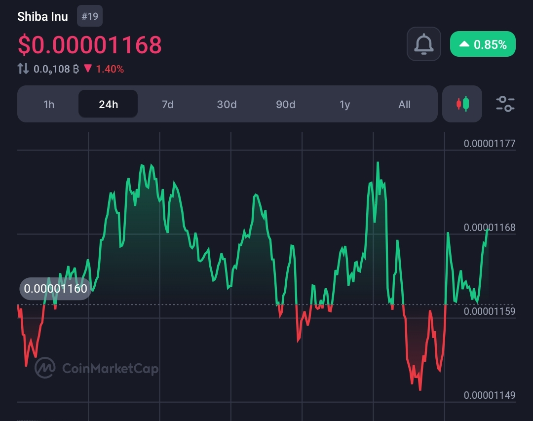Click the 0.00001168 y-axis label
Image resolution: width=533 pixels, height=421 pixels.
490,228
